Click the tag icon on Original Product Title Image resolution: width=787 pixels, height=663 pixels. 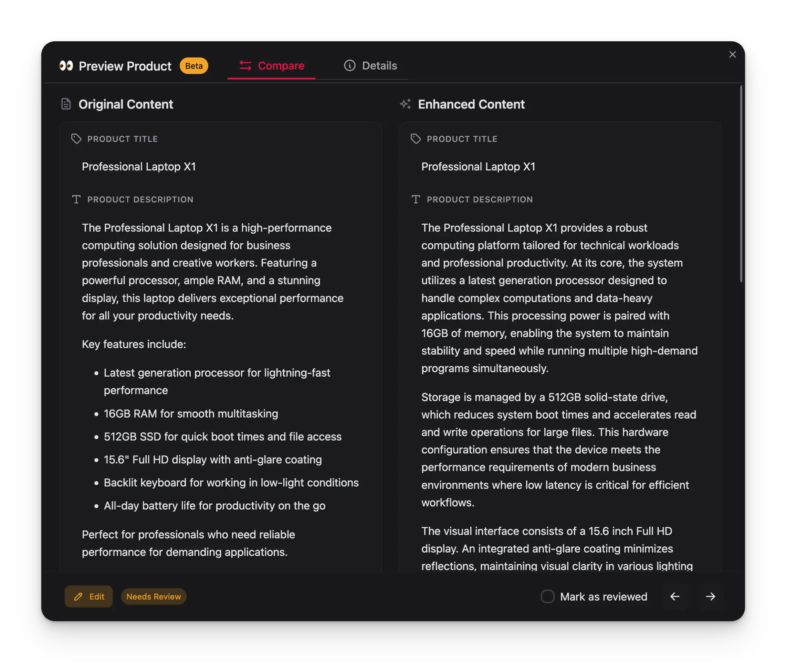point(76,139)
